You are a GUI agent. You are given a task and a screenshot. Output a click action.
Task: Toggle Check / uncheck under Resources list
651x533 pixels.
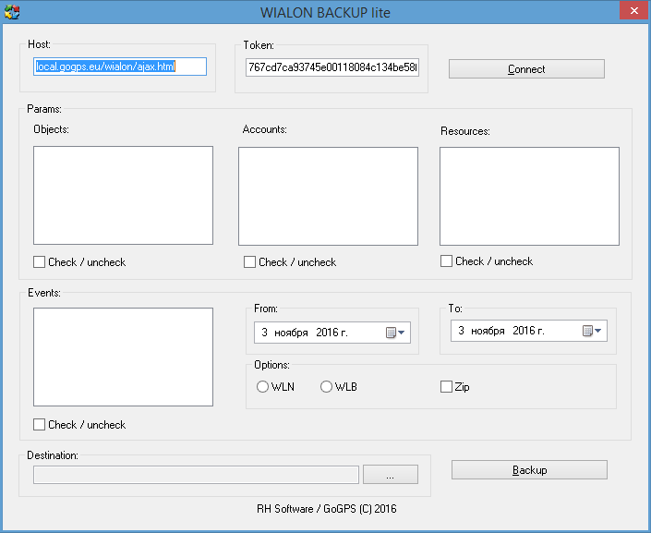[x=447, y=261]
